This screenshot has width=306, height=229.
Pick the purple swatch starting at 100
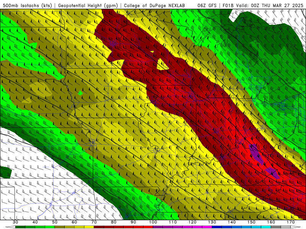point(158,227)
